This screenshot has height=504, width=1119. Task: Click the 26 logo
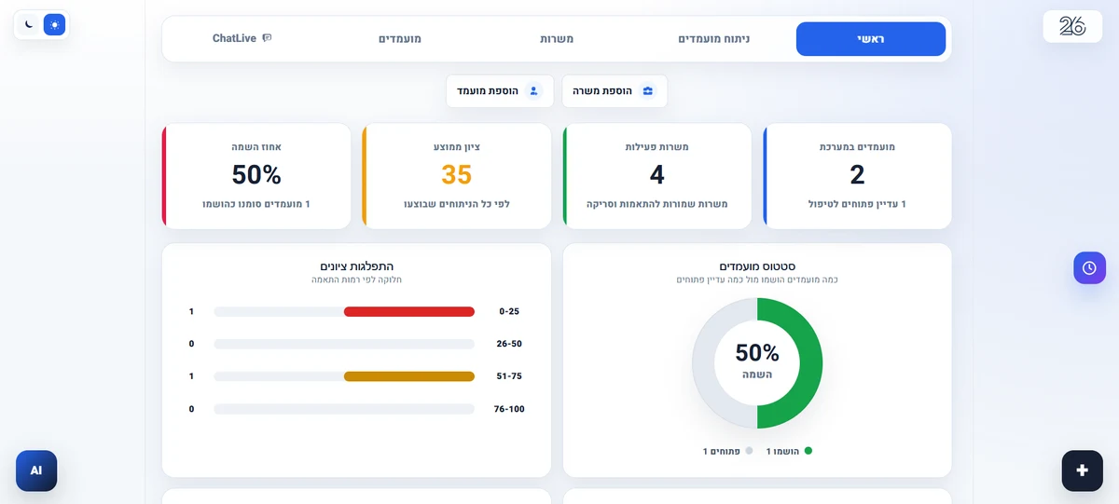[x=1072, y=26]
